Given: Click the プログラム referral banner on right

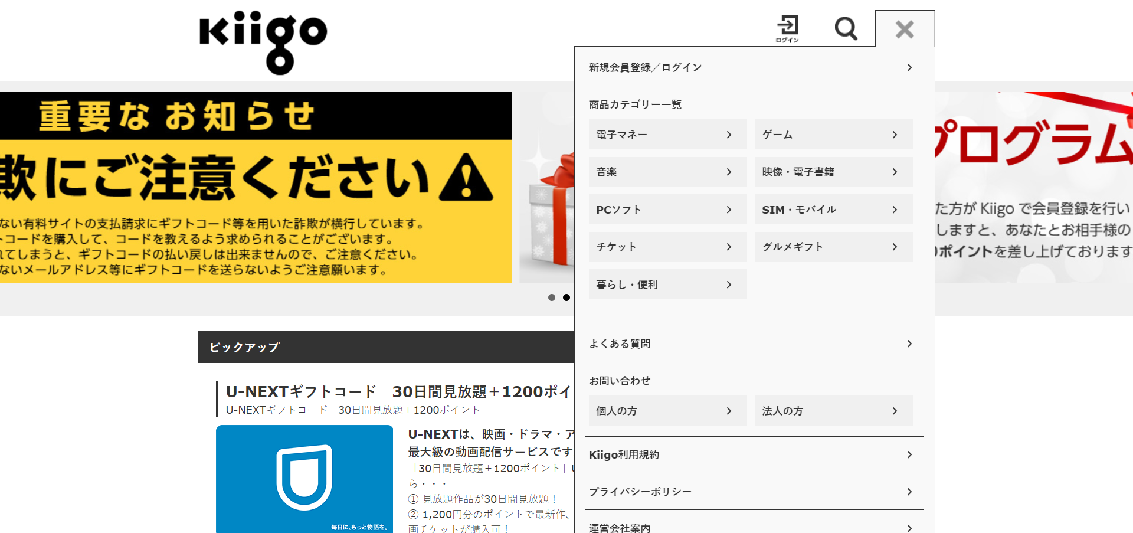Looking at the screenshot, I should [1034, 187].
